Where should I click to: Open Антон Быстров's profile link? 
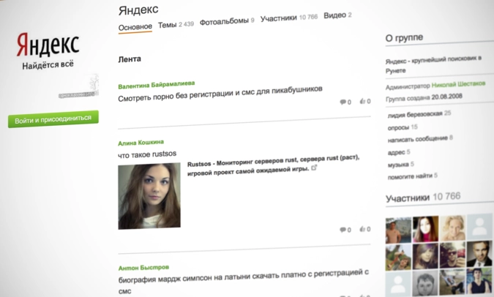[143, 268]
